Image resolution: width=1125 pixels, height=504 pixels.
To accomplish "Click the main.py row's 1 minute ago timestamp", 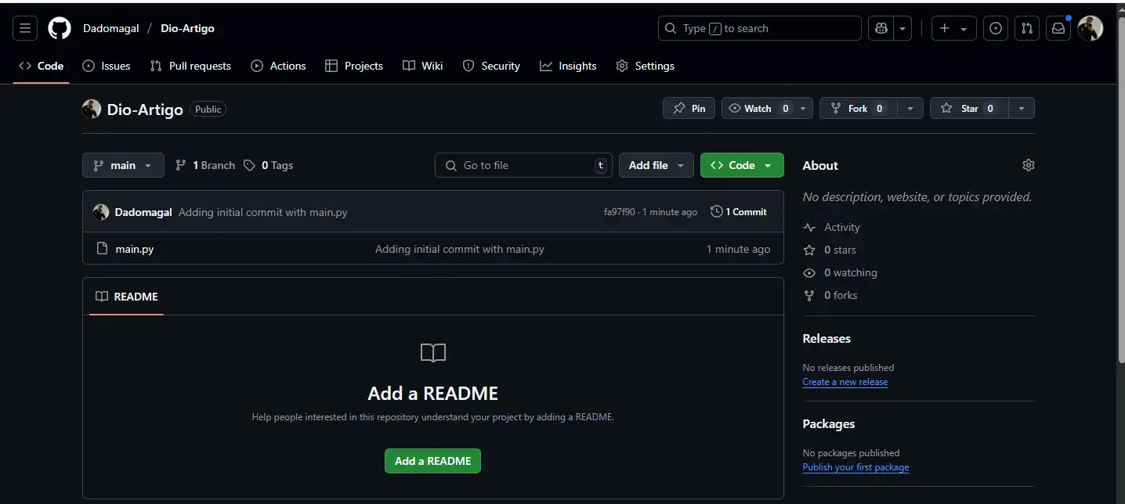I will pyautogui.click(x=738, y=249).
